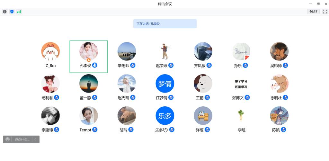Viewport: 329px width, 161px height.
Task: Click the muted mic icon beside 王鹏
Action: tap(207, 97)
